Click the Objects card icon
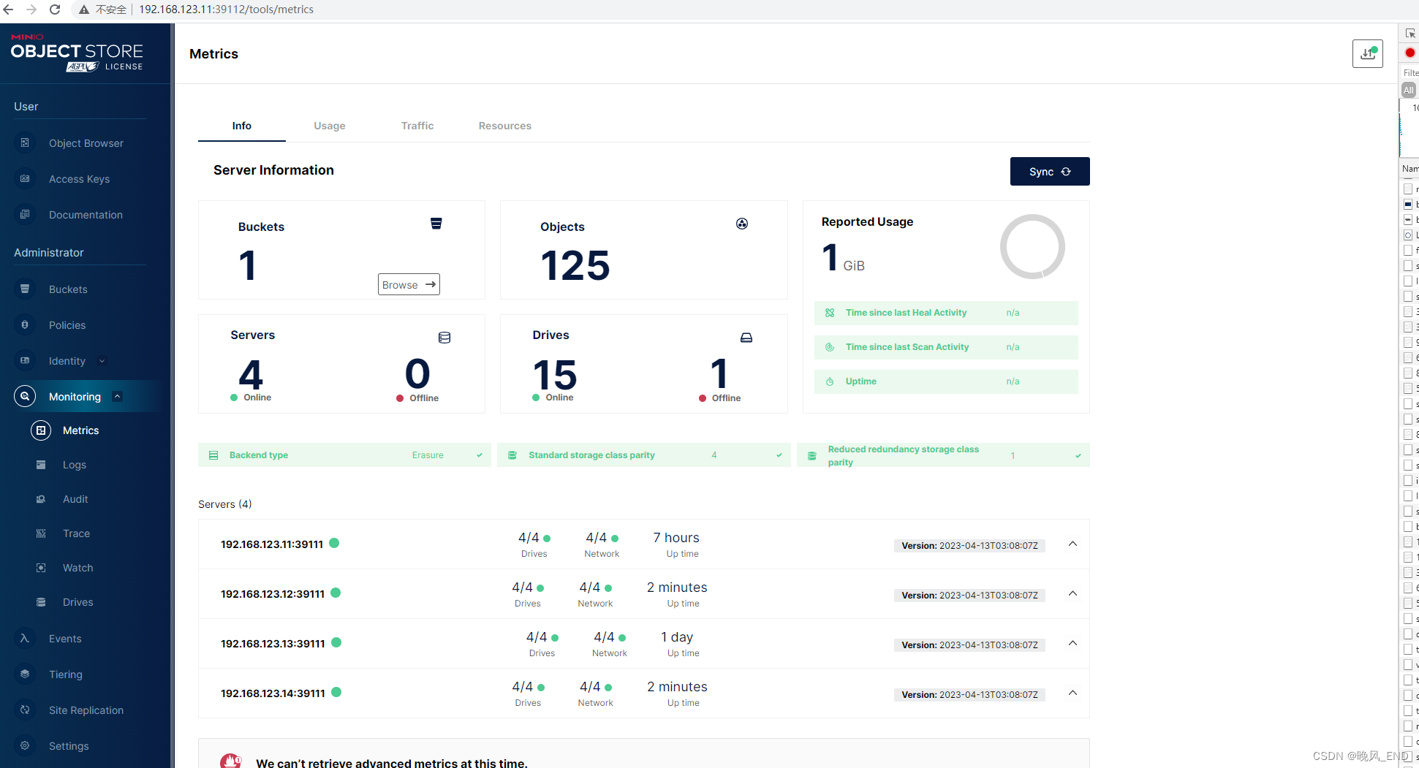 click(x=742, y=224)
